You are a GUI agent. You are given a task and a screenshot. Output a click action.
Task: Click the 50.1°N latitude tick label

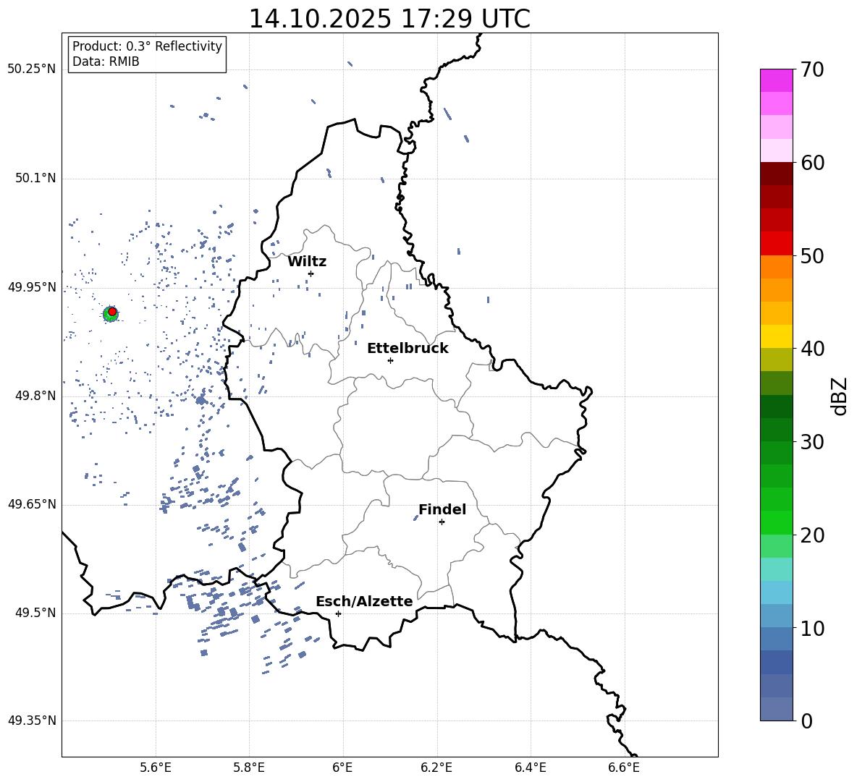click(35, 179)
